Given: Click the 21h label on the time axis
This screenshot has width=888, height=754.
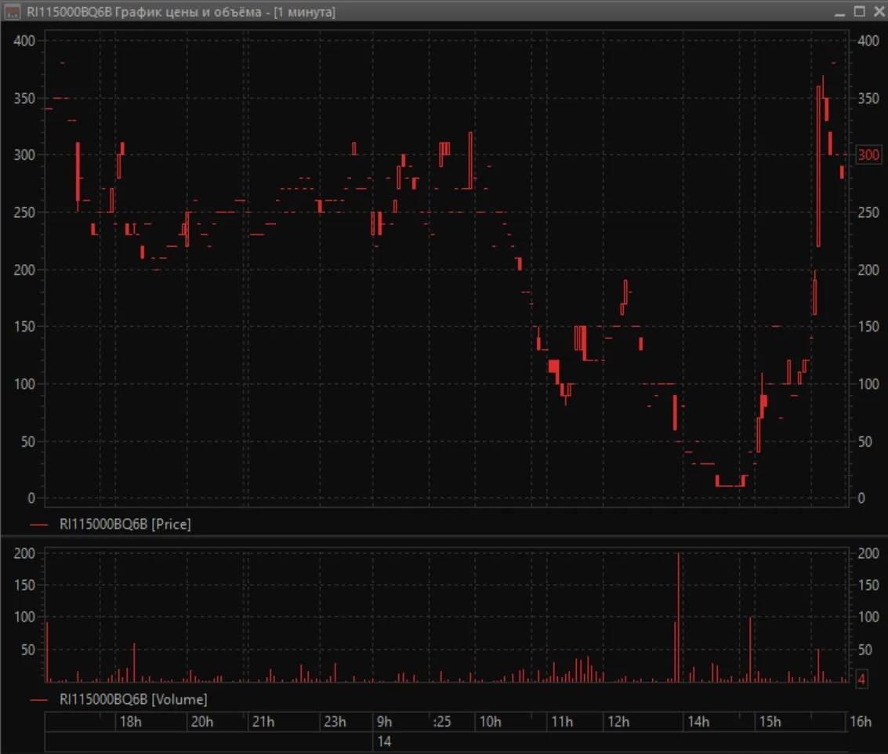Looking at the screenshot, I should tap(263, 722).
